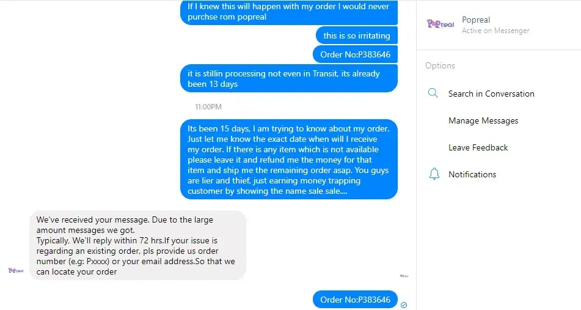Screen dimensions: 581x310
Task: Click the Popreal page name link
Action: (476, 20)
